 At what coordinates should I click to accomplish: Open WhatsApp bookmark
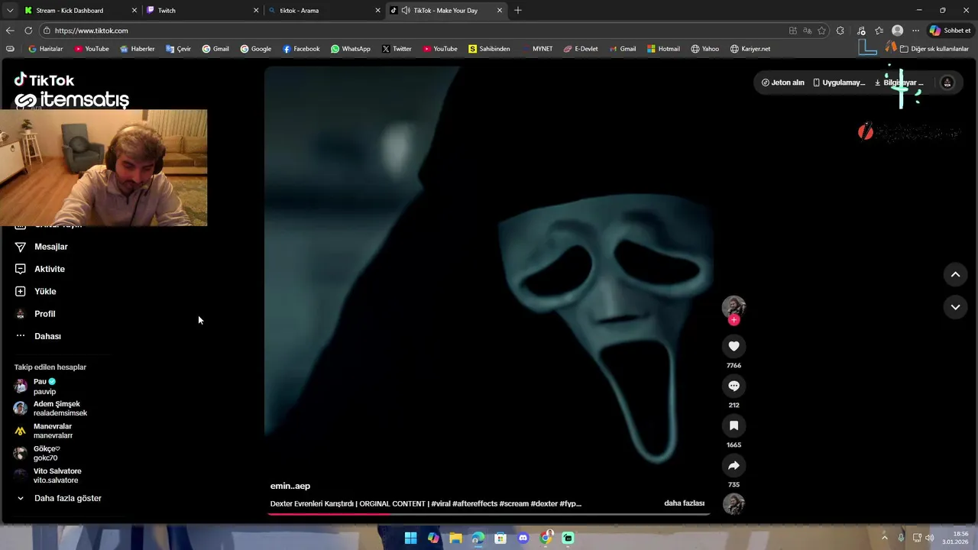(x=350, y=49)
